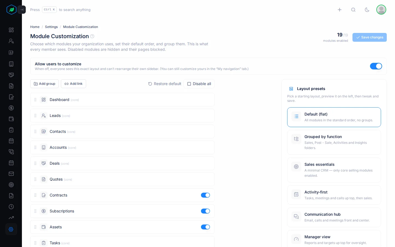Click the Tasks module row label
Image resolution: width=395 pixels, height=247 pixels.
pyautogui.click(x=55, y=243)
